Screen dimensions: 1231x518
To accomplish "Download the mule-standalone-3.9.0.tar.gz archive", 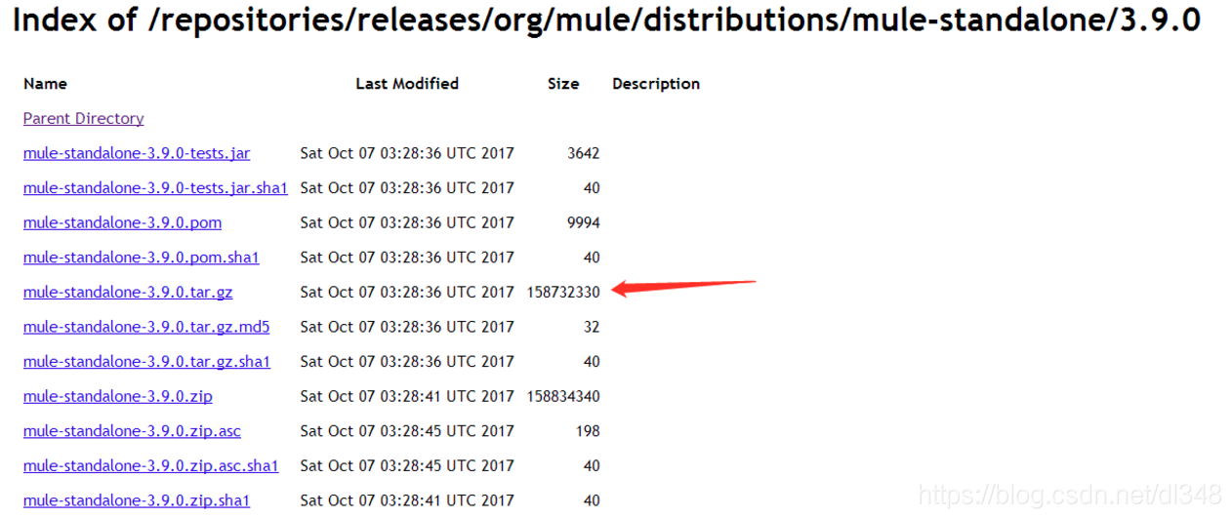I will click(128, 292).
